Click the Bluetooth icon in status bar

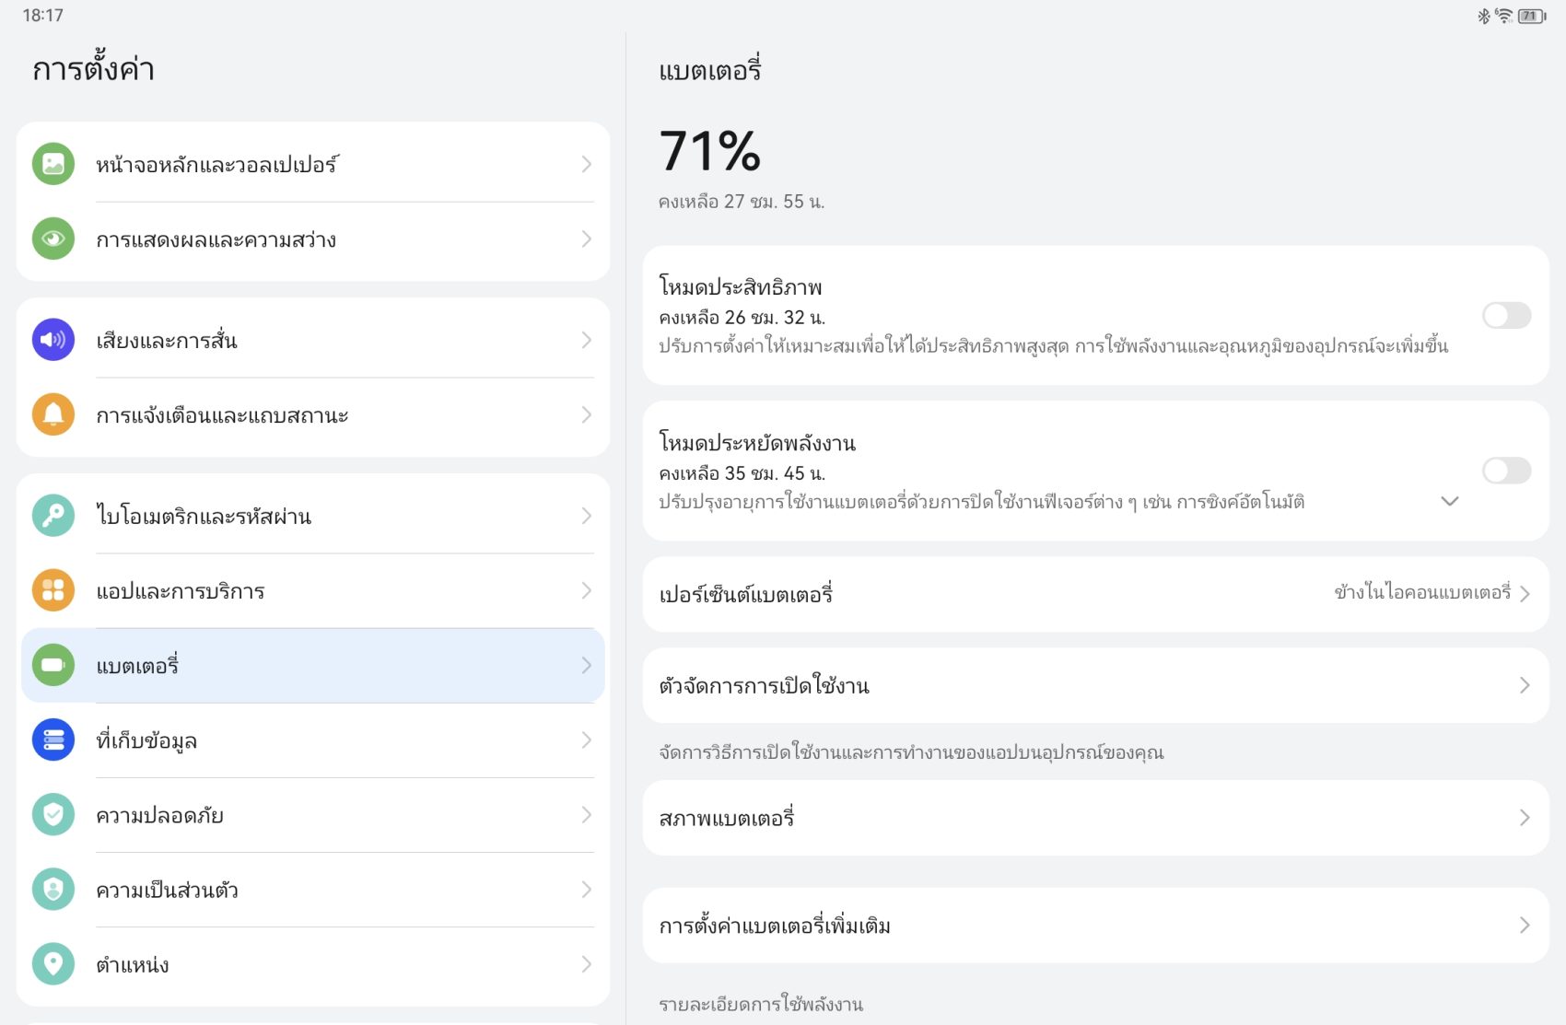(x=1483, y=16)
